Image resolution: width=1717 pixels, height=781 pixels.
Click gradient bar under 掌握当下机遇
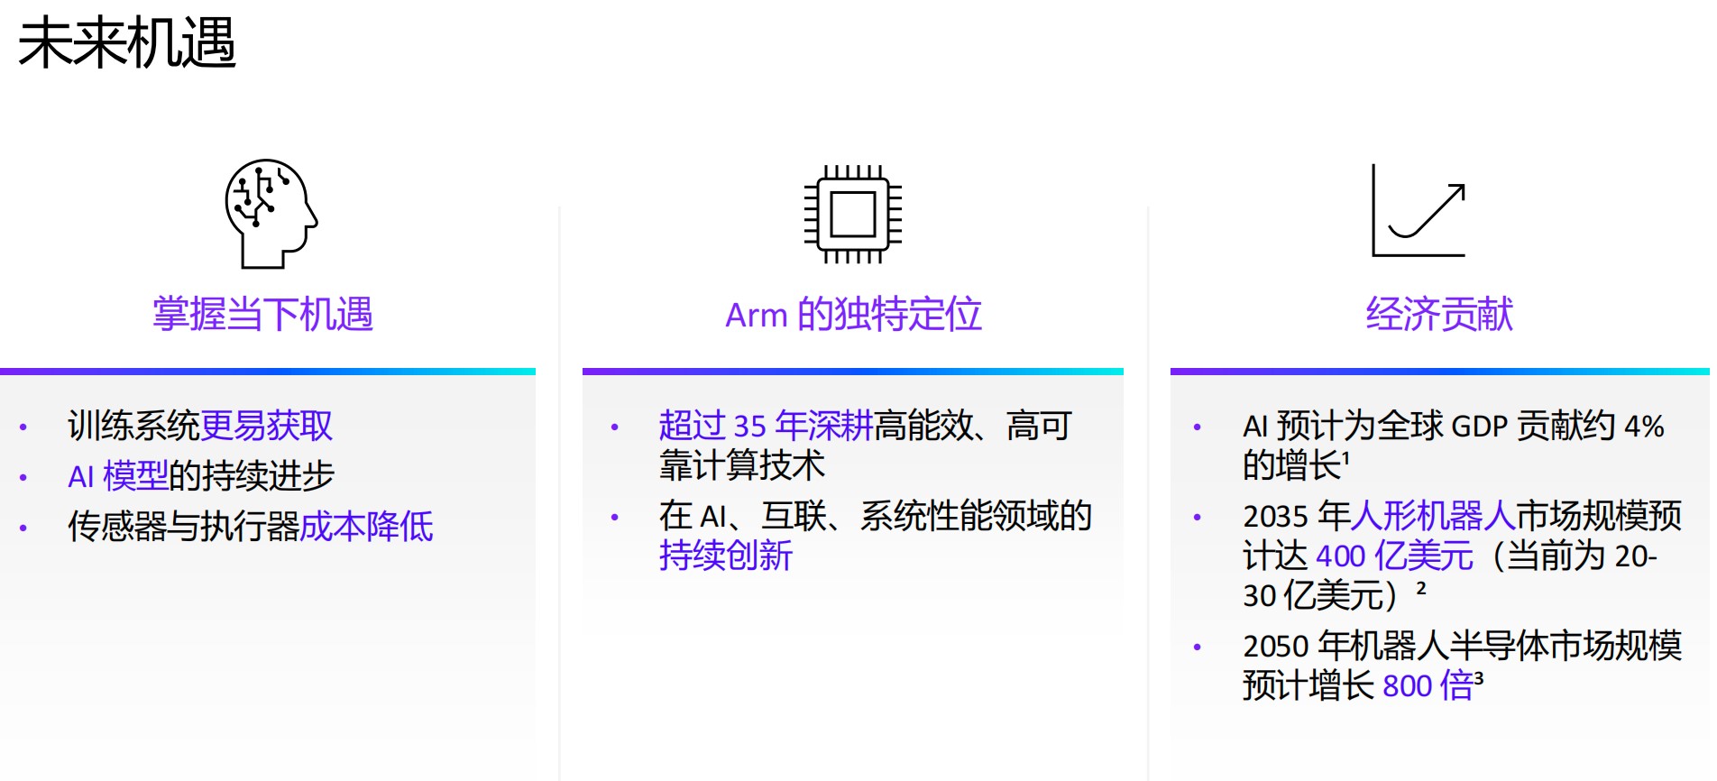point(268,372)
